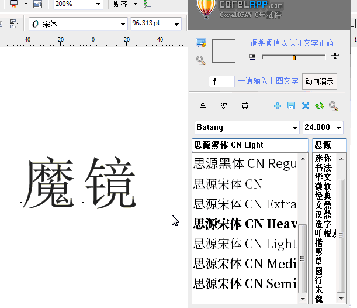Select 文鼎 in category list
The width and height of the screenshot is (357, 308).
[323, 205]
